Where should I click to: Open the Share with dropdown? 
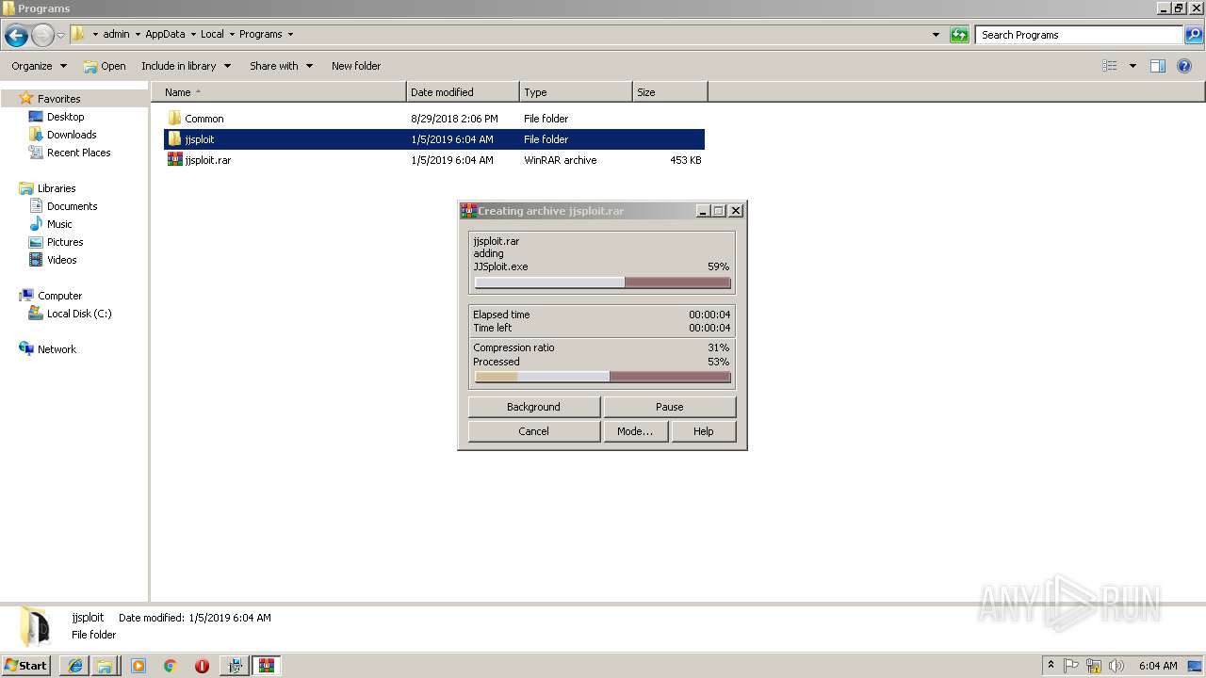point(281,66)
